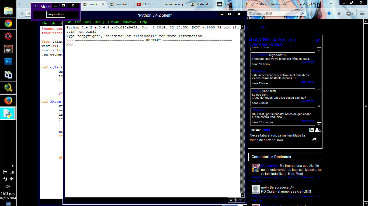Switch to the SyncR... active Firefox tab
The height and width of the screenshot is (206, 368).
pyautogui.click(x=94, y=4)
